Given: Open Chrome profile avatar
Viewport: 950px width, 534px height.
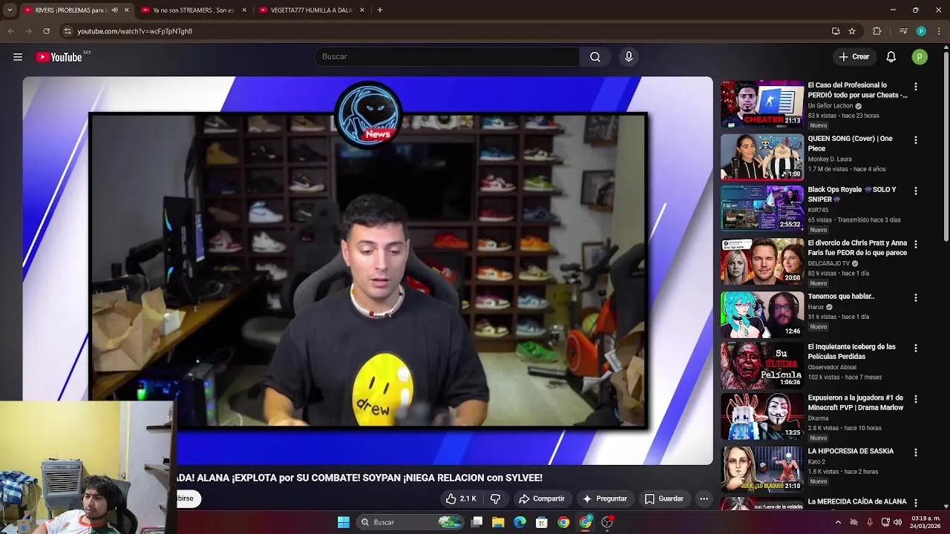Looking at the screenshot, I should (x=921, y=31).
